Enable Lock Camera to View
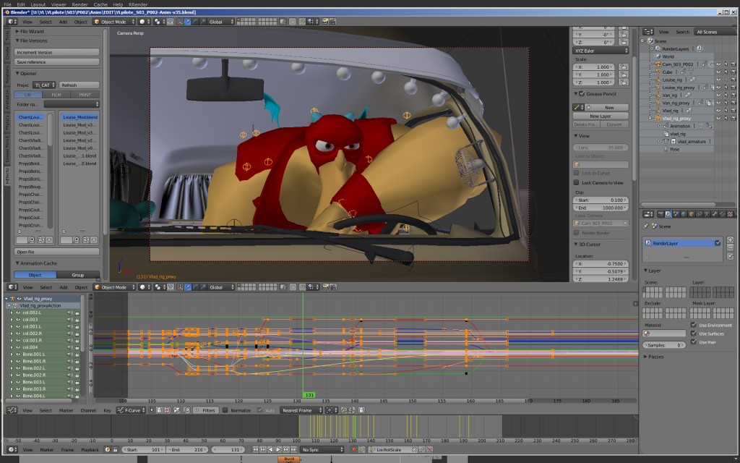The width and height of the screenshot is (740, 463). (576, 182)
